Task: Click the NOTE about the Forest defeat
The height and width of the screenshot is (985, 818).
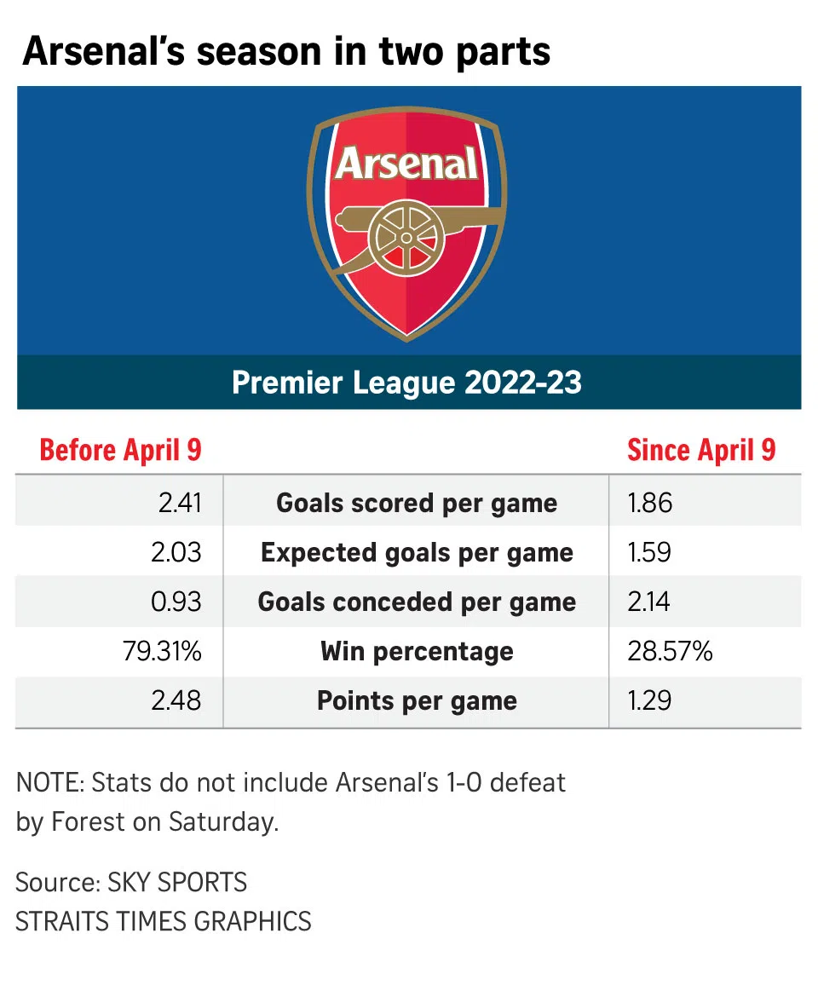Action: coord(291,803)
